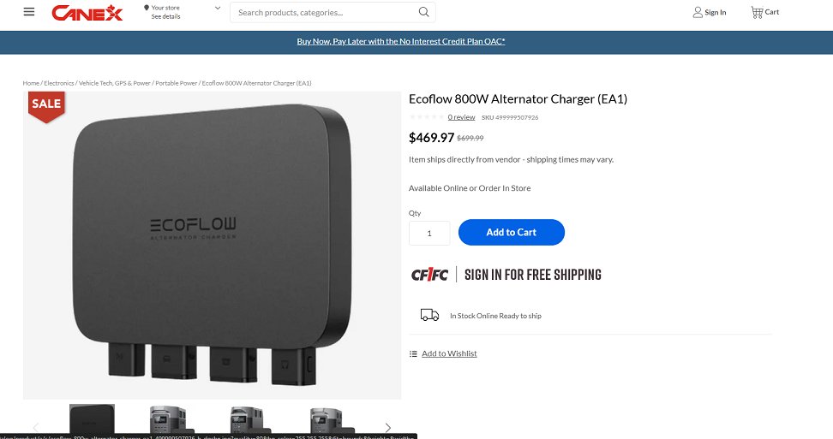This screenshot has height=439, width=833.
Task: Click the search magnifier icon
Action: click(423, 12)
